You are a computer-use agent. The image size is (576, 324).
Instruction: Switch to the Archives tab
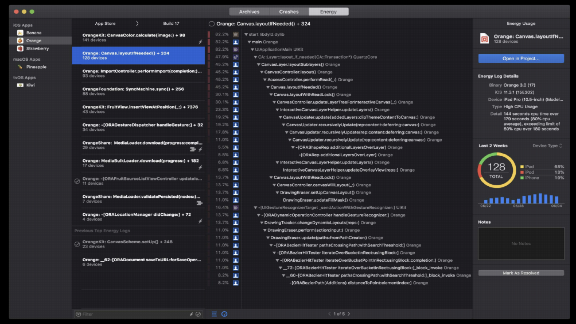pos(249,12)
